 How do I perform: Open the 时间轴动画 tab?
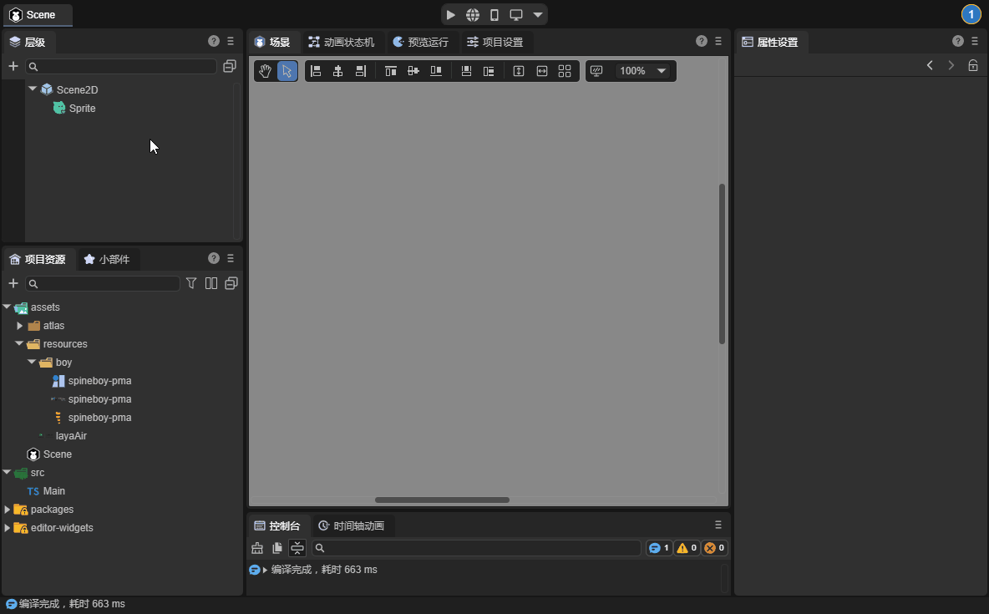(351, 526)
